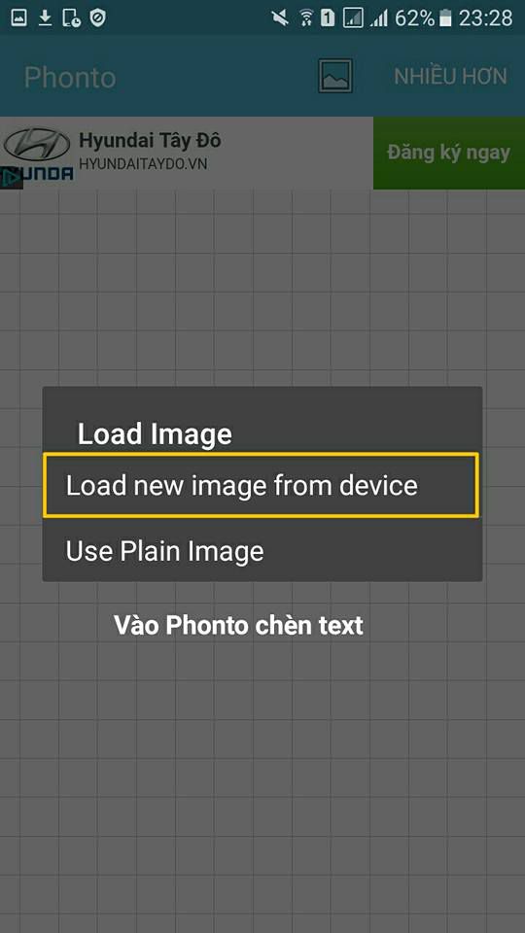Visit the HYUNDAITAYDO.VN link
The width and height of the screenshot is (525, 933).
point(144,164)
